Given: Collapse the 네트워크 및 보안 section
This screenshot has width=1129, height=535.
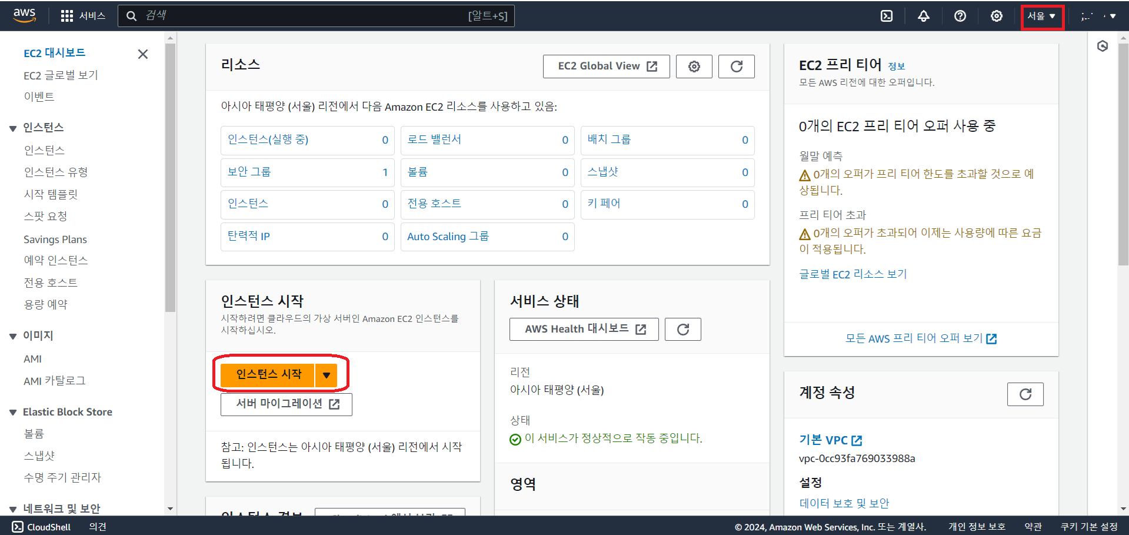Looking at the screenshot, I should click(13, 509).
